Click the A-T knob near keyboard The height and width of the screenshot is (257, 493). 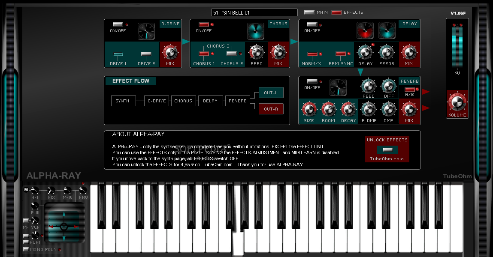pos(35,190)
